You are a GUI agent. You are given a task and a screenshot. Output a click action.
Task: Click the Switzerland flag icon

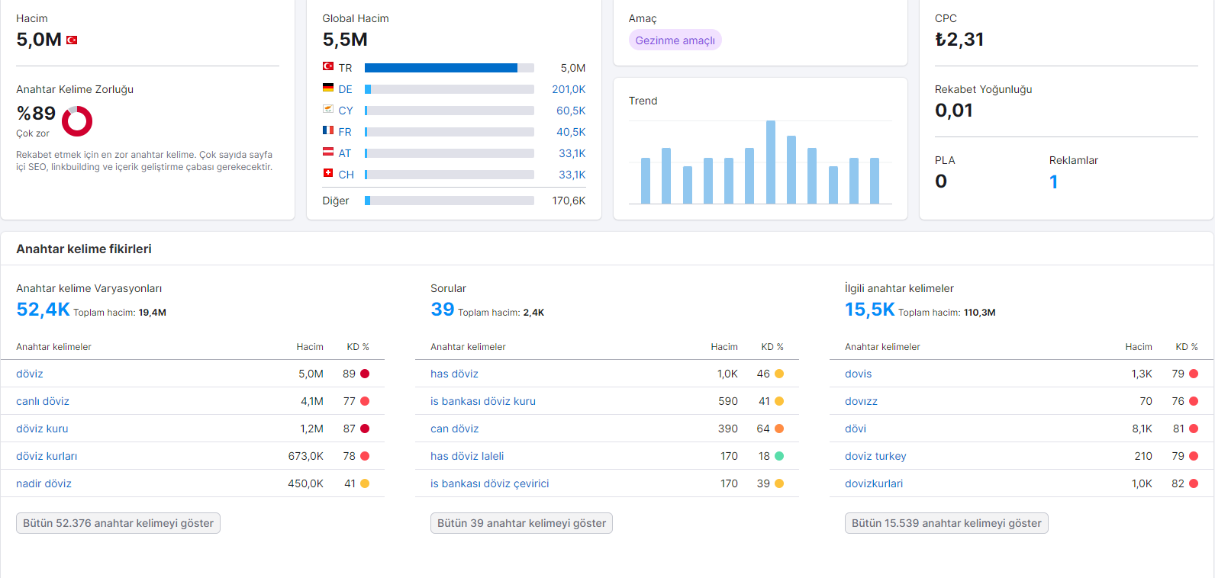coord(328,173)
